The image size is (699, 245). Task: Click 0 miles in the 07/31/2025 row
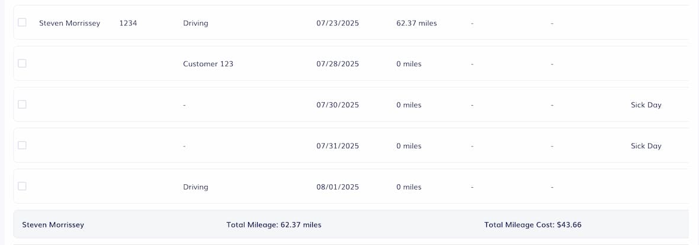pyautogui.click(x=409, y=146)
